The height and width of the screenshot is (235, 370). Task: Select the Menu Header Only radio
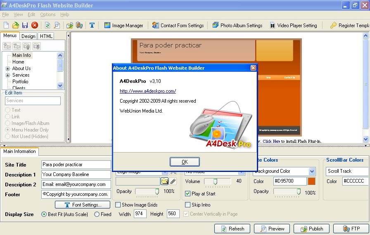[8, 130]
